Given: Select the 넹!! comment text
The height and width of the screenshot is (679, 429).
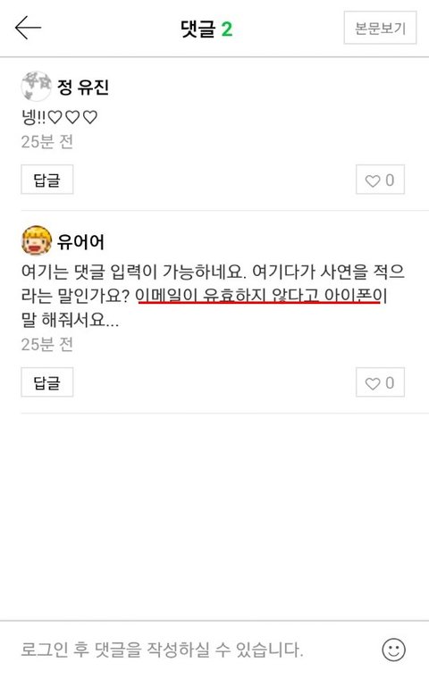Looking at the screenshot, I should [59, 117].
